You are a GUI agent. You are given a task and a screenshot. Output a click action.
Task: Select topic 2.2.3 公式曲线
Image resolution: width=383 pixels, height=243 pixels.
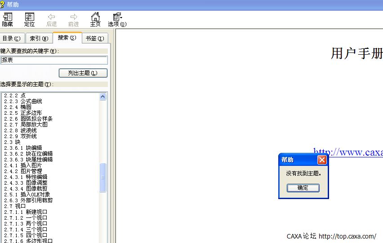(x=23, y=101)
